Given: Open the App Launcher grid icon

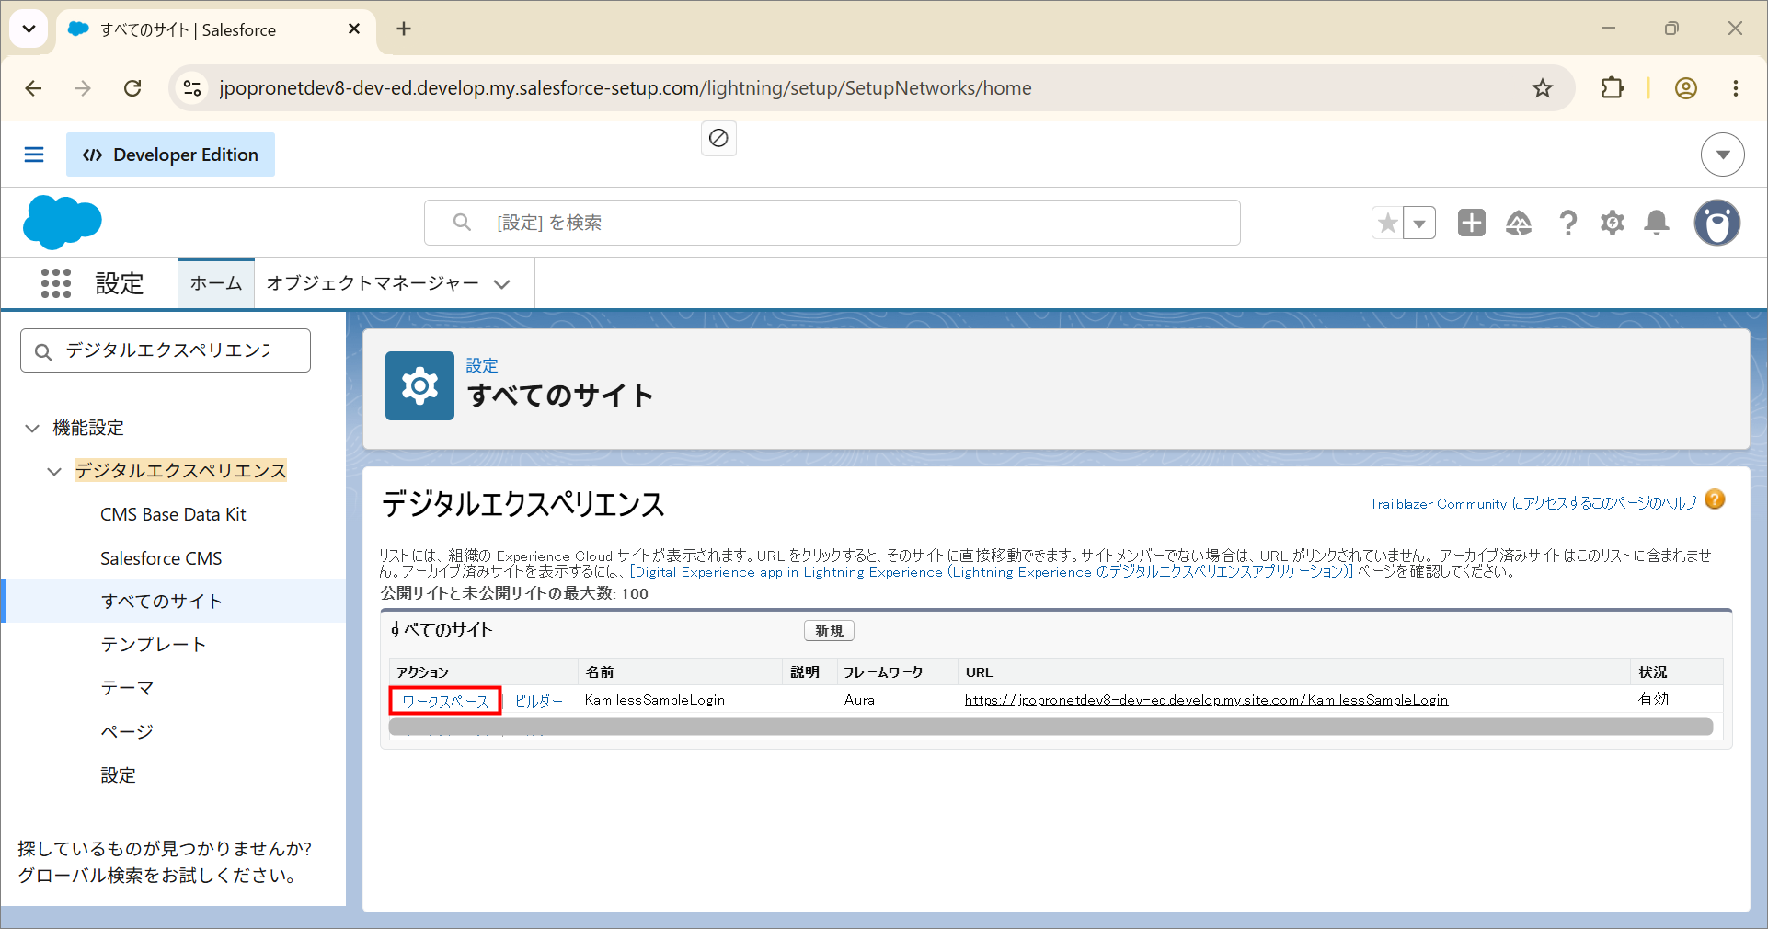Looking at the screenshot, I should pyautogui.click(x=56, y=283).
